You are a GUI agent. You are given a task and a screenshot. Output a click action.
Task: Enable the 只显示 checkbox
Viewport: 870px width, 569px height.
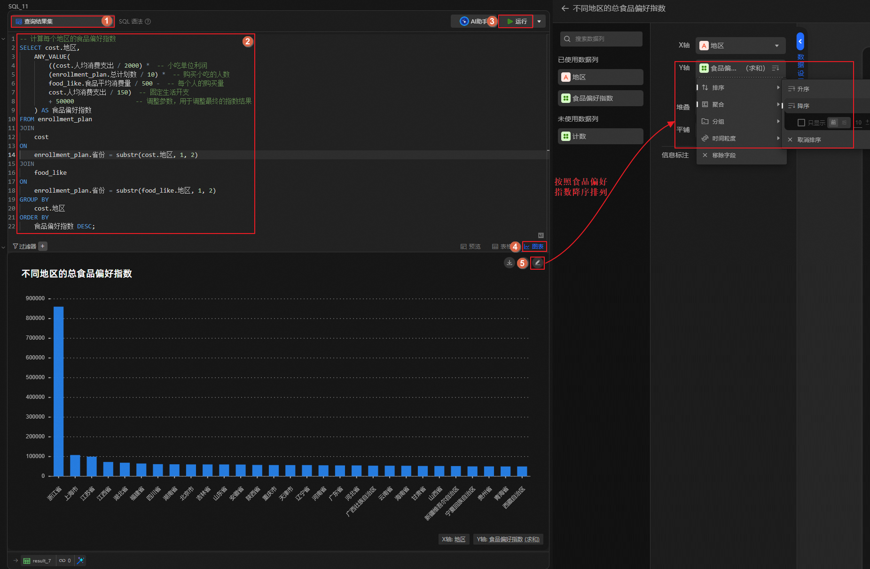(x=801, y=123)
